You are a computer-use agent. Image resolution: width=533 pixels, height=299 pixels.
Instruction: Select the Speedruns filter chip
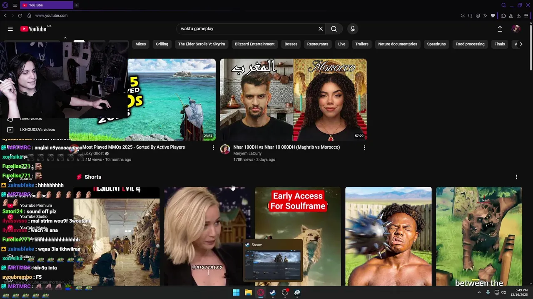pyautogui.click(x=436, y=44)
